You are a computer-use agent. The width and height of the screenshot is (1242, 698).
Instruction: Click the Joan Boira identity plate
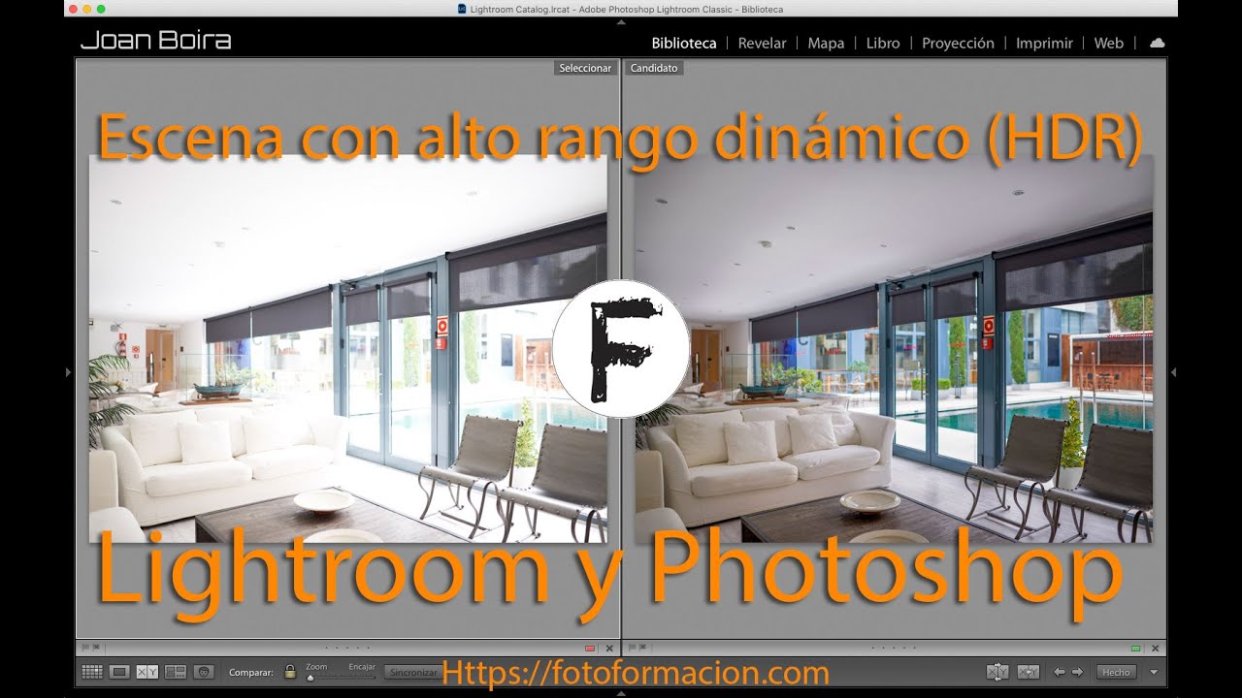coord(155,41)
